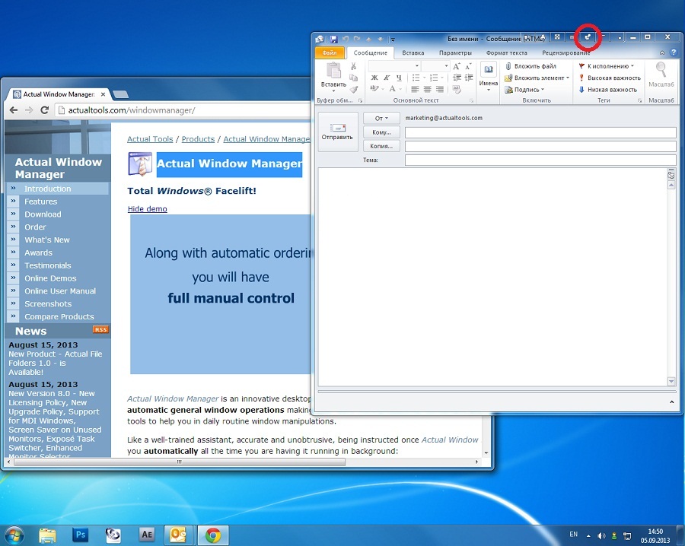Click the RSS badge next to News
The width and height of the screenshot is (685, 546).
click(100, 329)
